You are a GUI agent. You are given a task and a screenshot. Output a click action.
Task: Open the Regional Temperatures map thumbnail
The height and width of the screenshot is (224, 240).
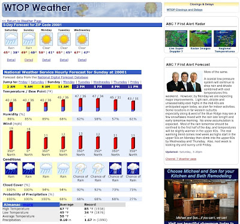point(225,38)
